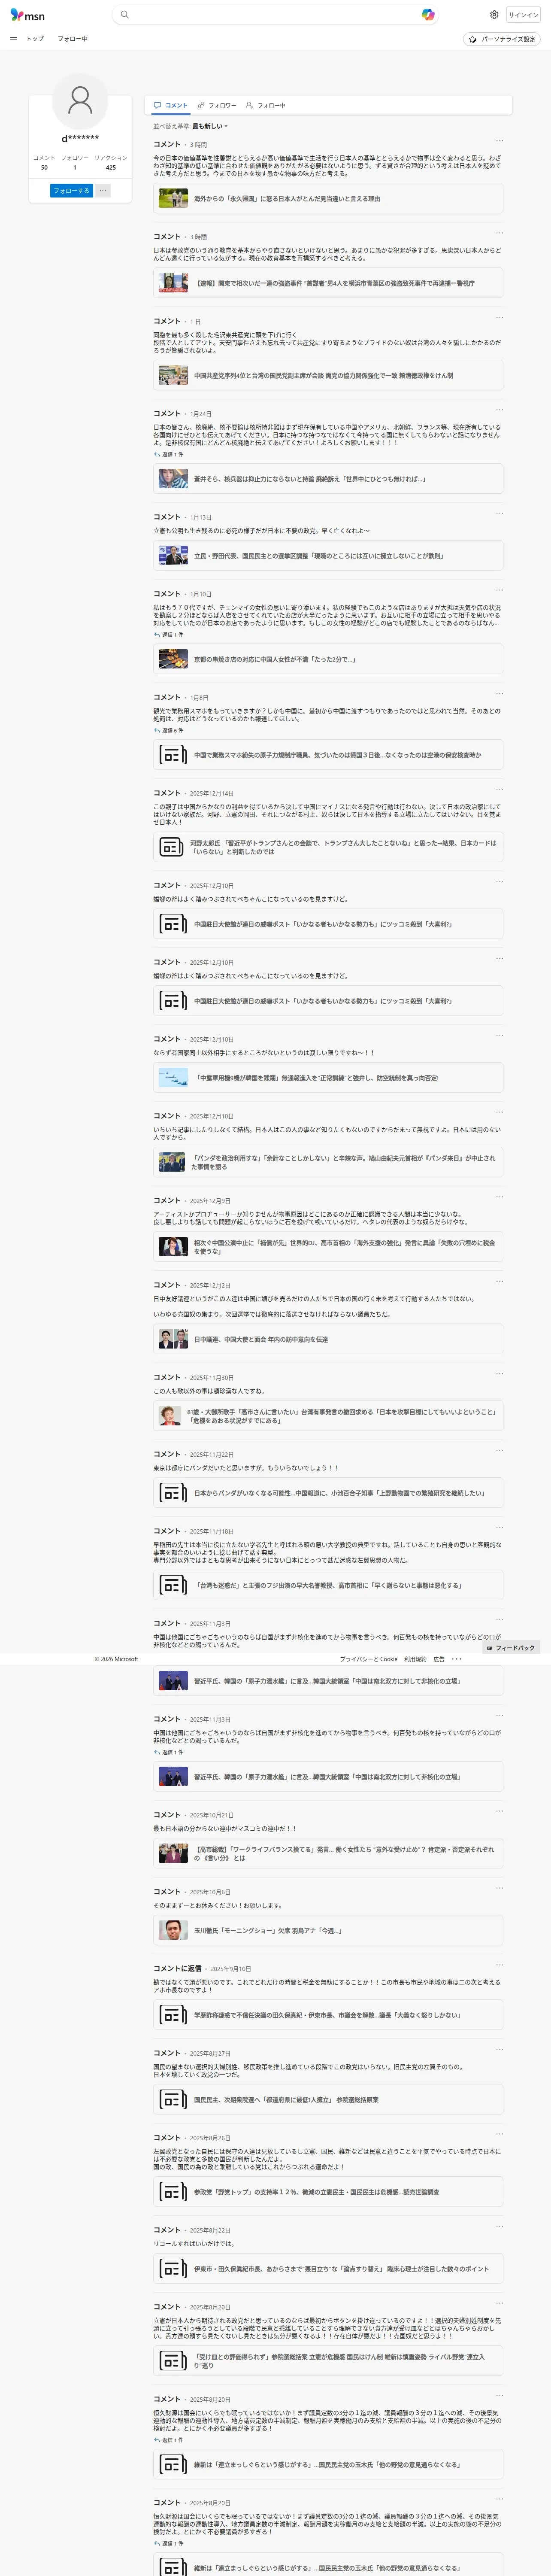Open options menu for the 2025年12月14日 comment
The width and height of the screenshot is (551, 2576).
point(499,789)
